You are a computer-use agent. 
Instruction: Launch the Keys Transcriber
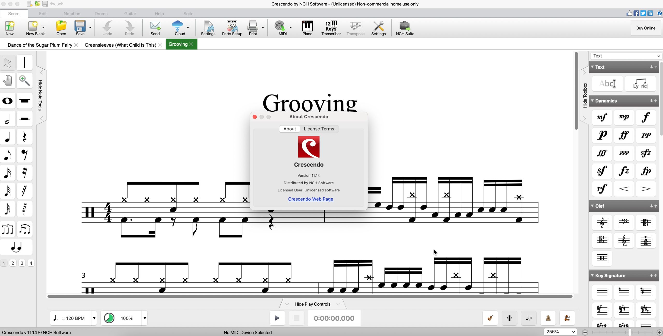pos(331,28)
